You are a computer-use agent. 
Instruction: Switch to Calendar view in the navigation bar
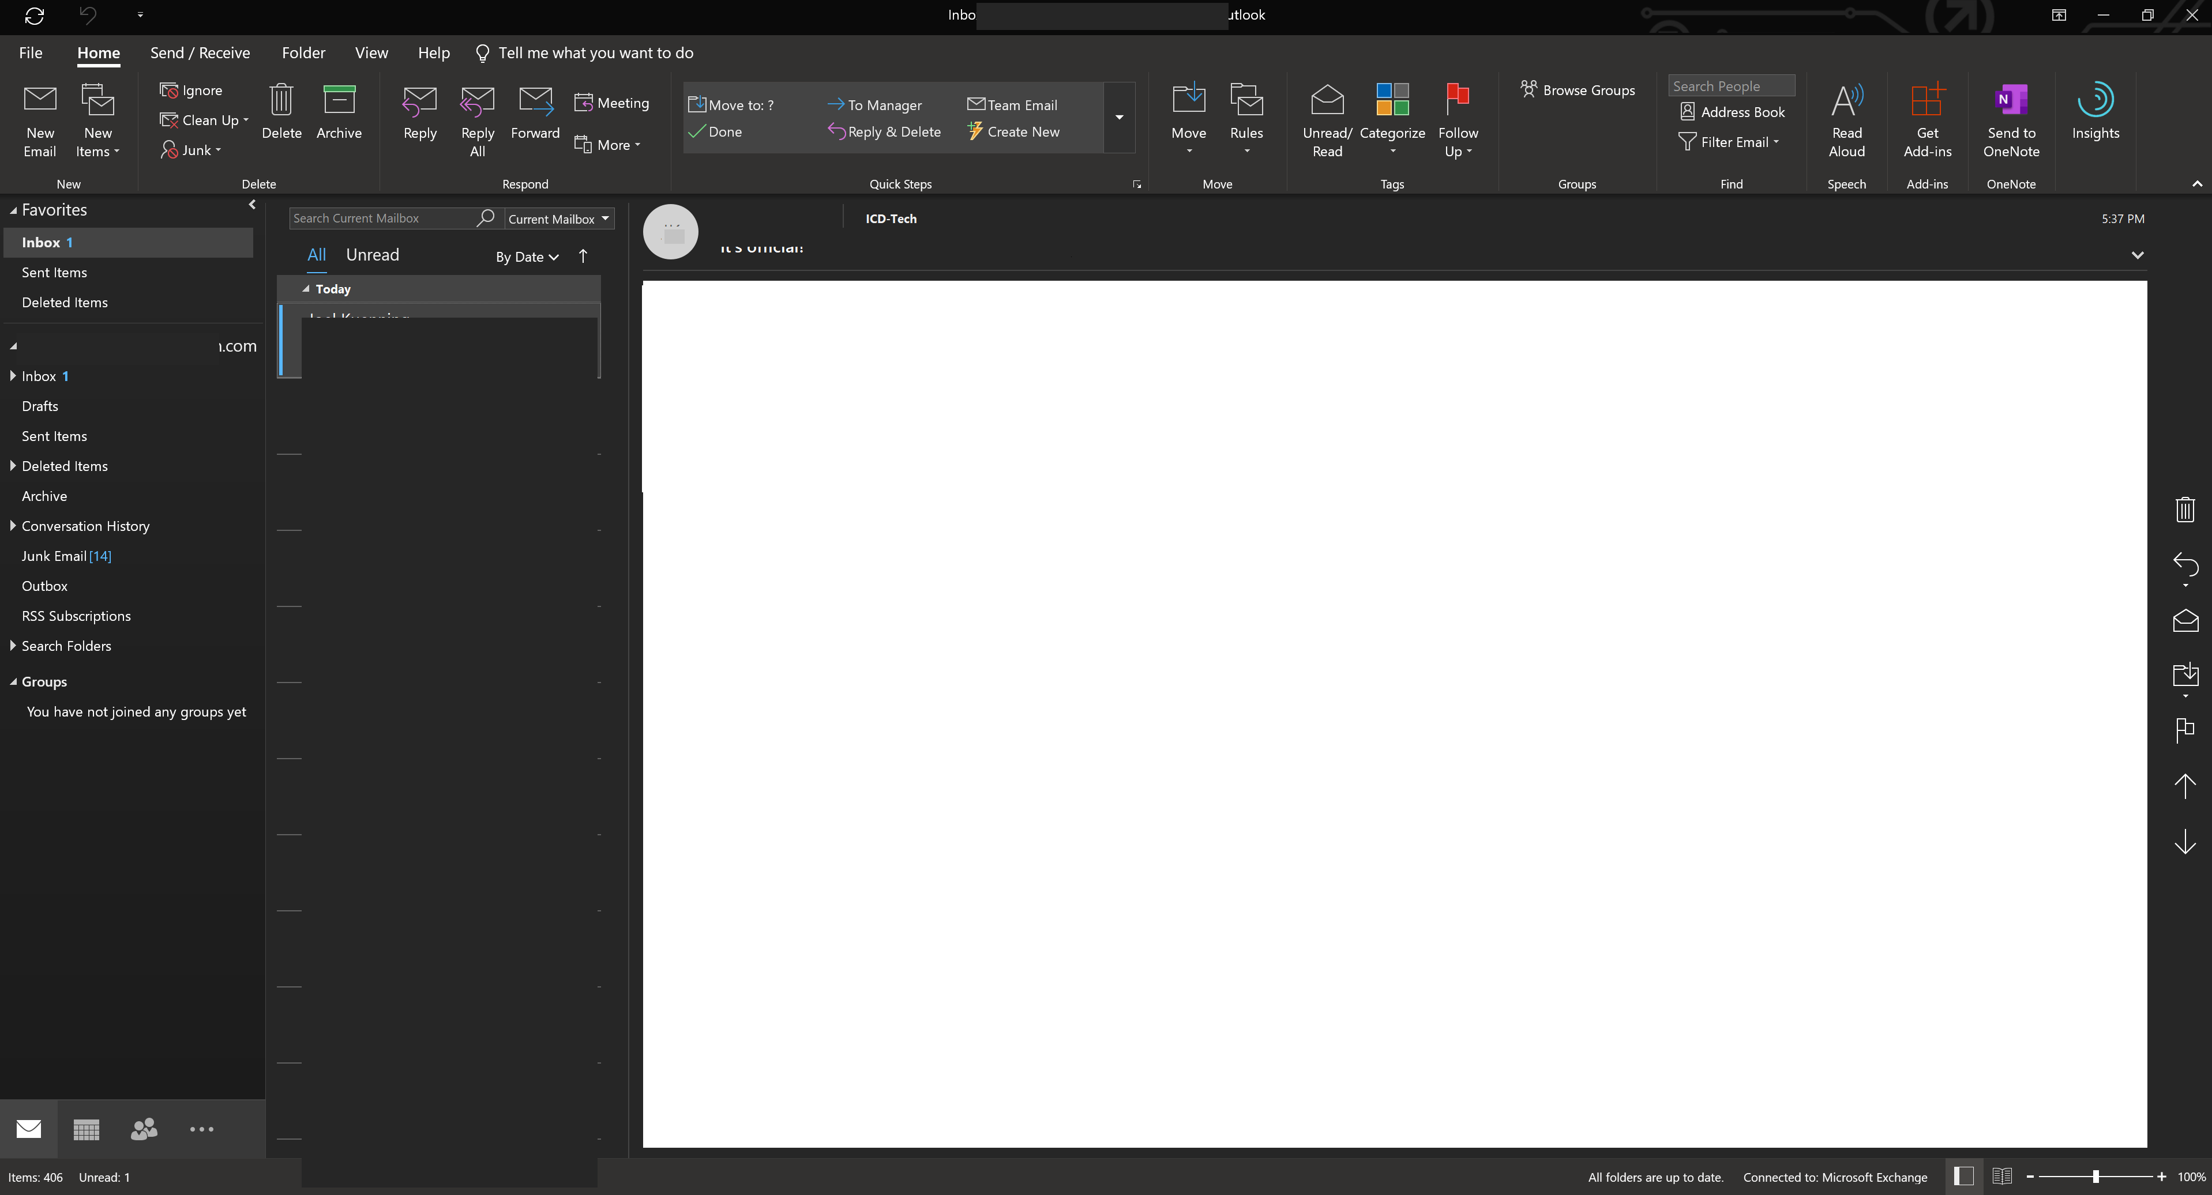click(86, 1129)
